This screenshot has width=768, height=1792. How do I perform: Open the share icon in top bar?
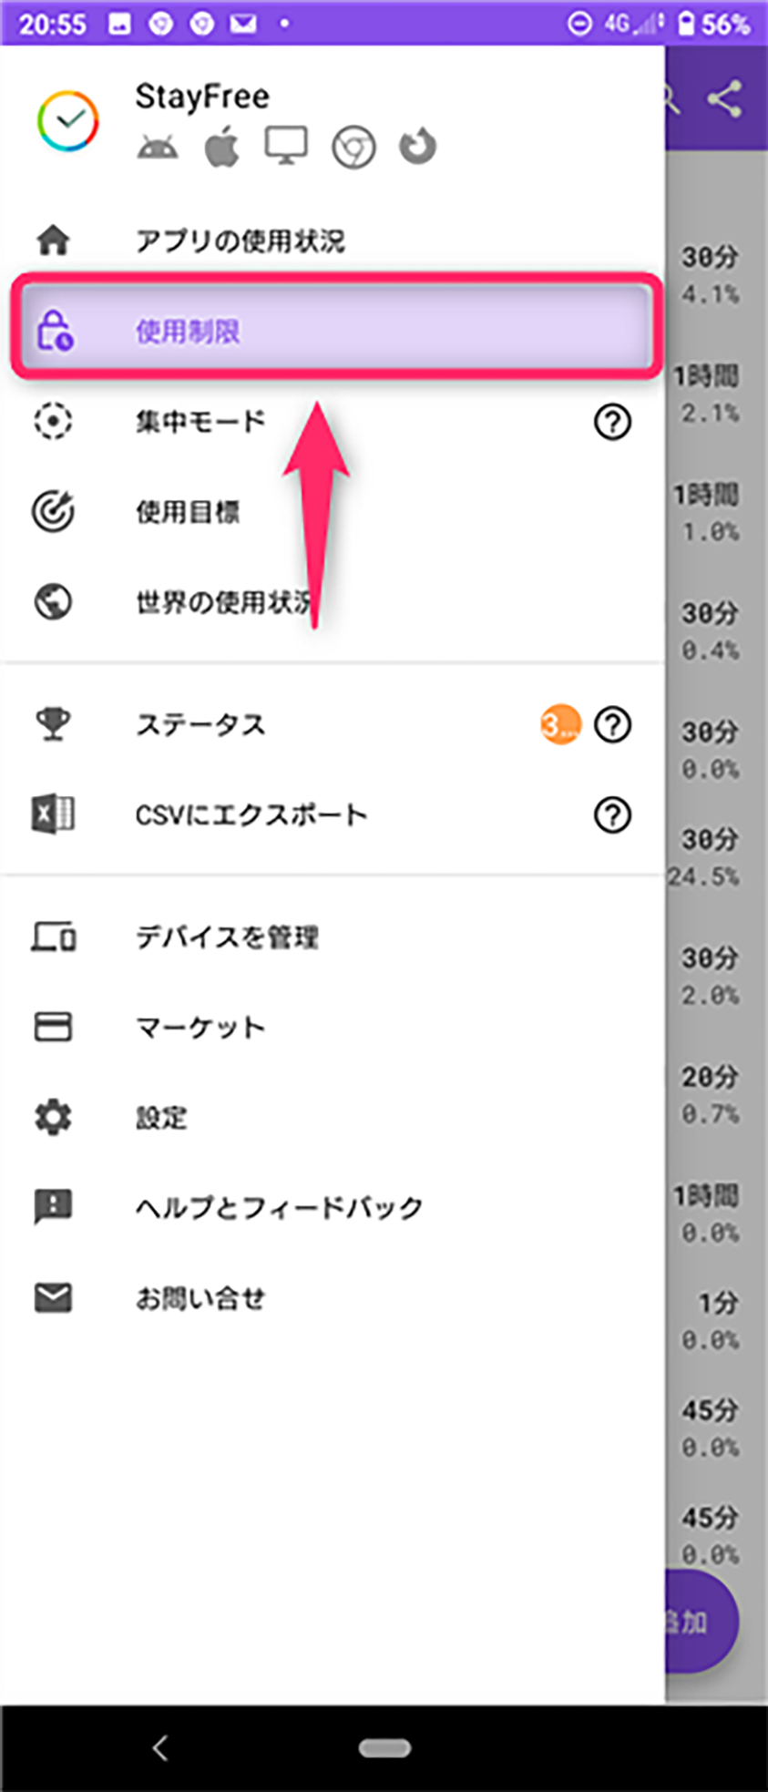[x=725, y=98]
